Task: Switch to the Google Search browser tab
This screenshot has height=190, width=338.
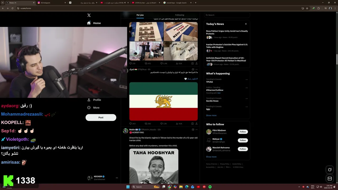Action: [177, 3]
